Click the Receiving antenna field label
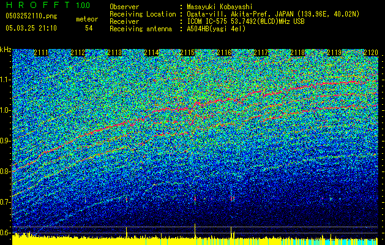This screenshot has height=245, width=385. pos(141,29)
